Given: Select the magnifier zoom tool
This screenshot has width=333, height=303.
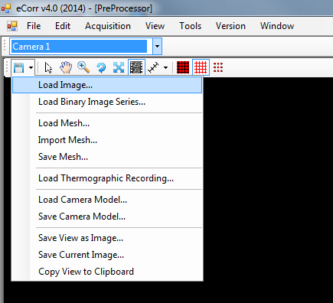Looking at the screenshot, I should (83, 68).
